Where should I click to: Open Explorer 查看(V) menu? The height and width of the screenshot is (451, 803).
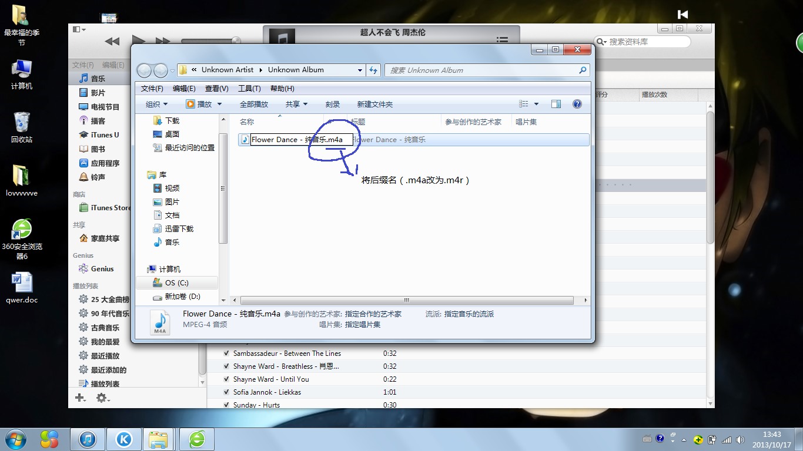pos(216,89)
